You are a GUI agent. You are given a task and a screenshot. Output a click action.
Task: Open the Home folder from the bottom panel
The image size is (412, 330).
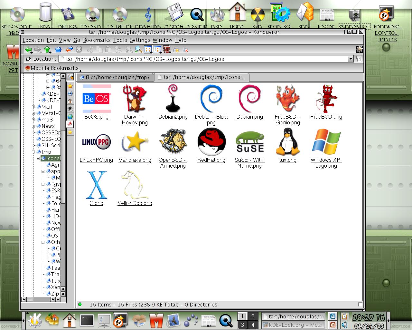(x=69, y=320)
